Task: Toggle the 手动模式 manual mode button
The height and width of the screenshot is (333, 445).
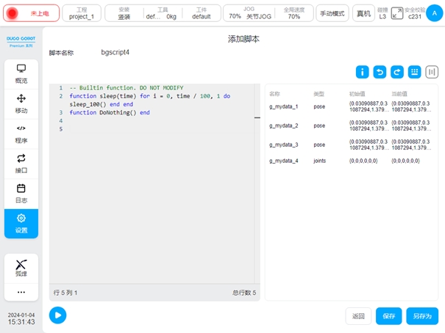Action: coord(332,13)
